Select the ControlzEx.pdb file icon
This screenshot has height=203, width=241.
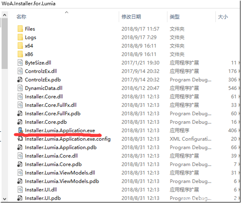click(x=20, y=80)
